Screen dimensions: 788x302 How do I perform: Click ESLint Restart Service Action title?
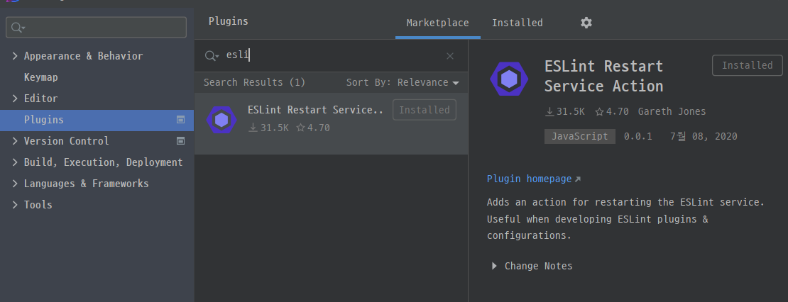coord(603,76)
